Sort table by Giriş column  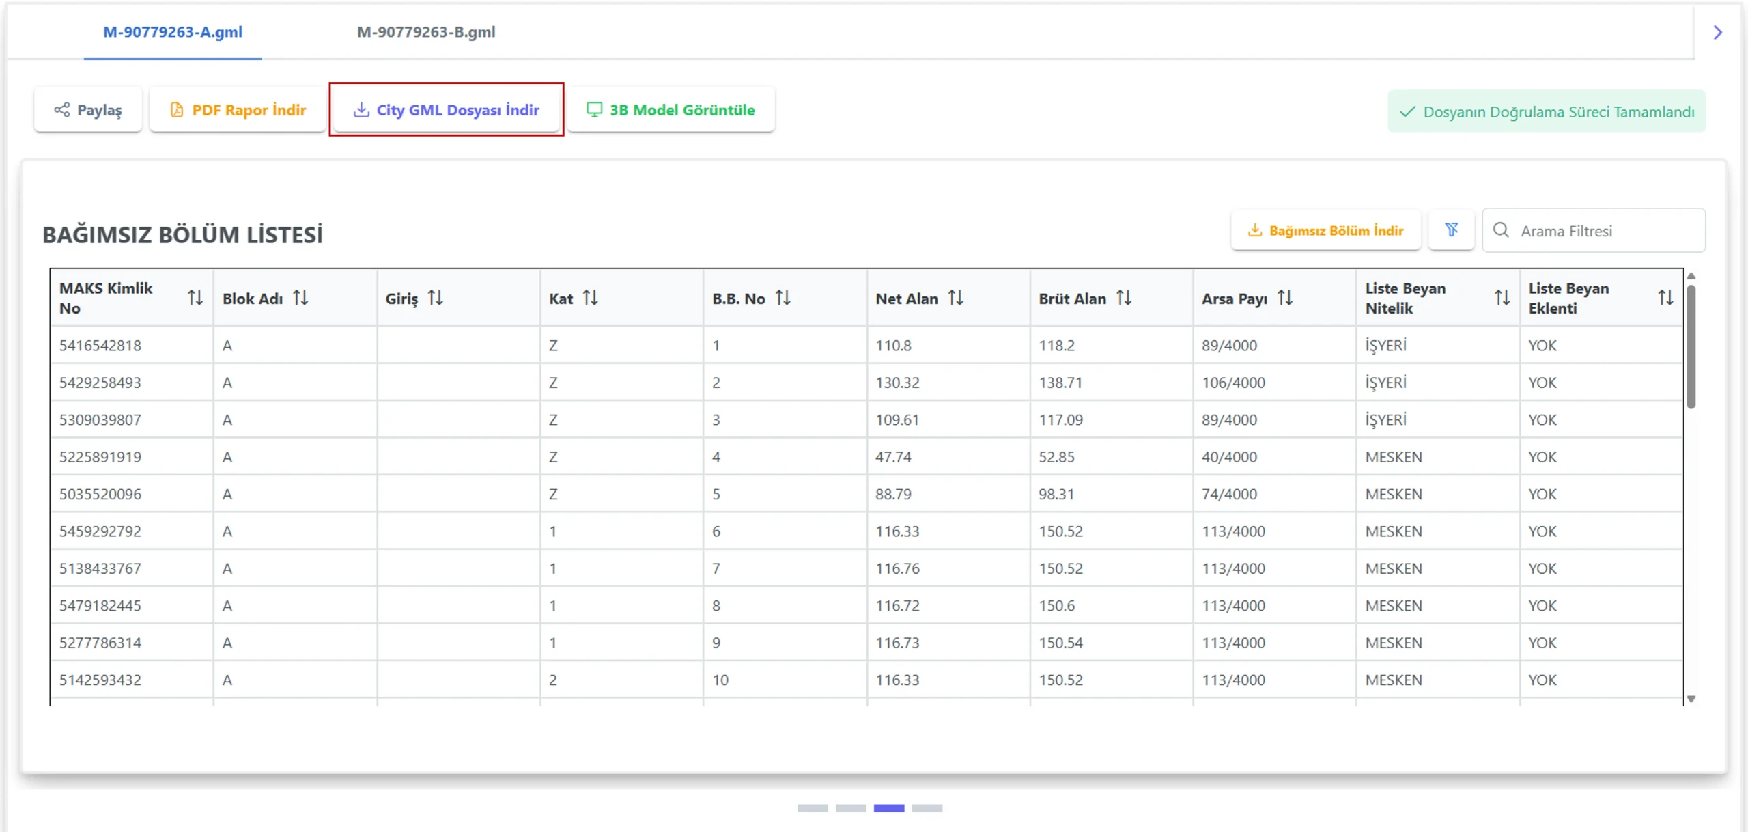(436, 298)
